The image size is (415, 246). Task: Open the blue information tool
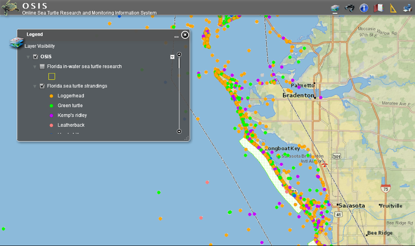(x=364, y=8)
